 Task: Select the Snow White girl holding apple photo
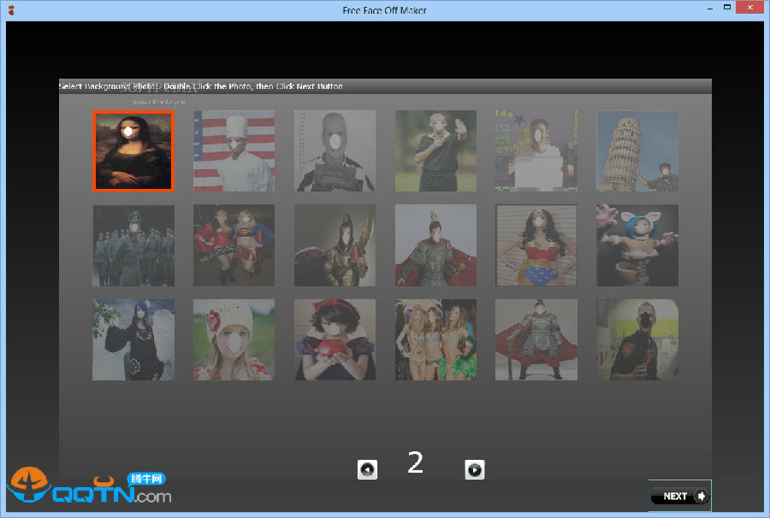point(335,339)
